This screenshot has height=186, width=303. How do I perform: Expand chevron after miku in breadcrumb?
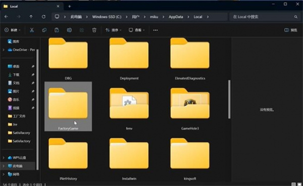pyautogui.click(x=163, y=17)
